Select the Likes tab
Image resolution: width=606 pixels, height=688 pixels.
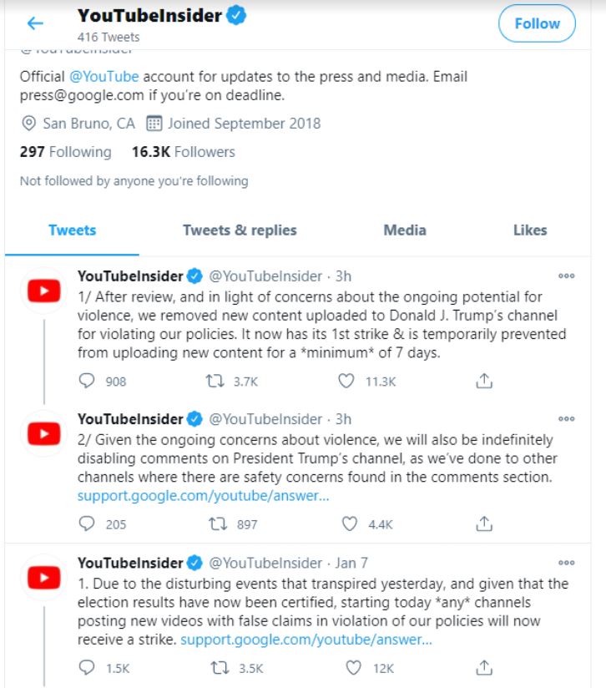[530, 230]
